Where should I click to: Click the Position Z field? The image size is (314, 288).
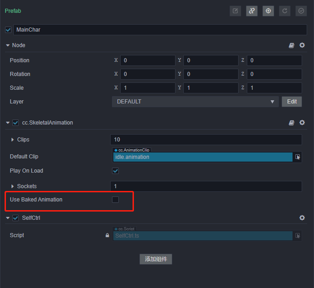tap(274, 60)
